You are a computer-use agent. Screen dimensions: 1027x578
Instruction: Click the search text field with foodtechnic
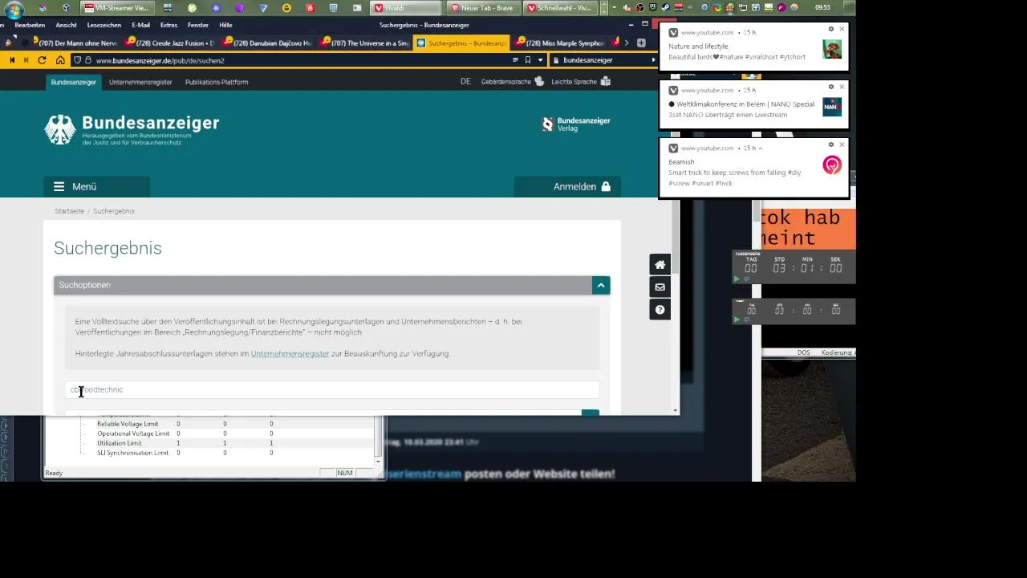coord(332,389)
